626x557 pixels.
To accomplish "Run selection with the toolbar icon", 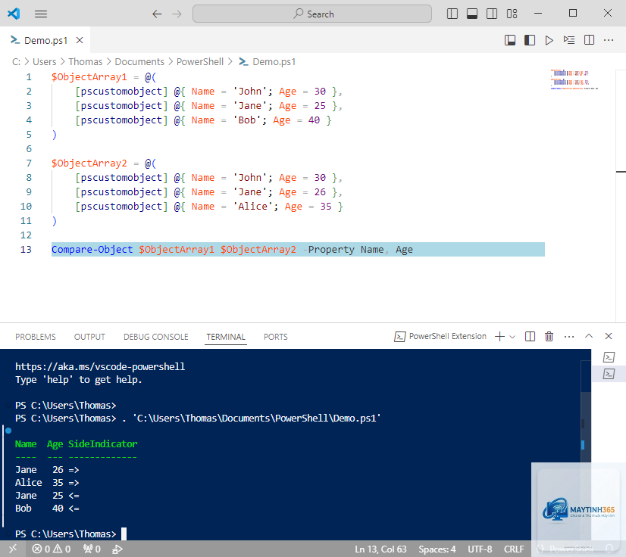I will (x=569, y=40).
